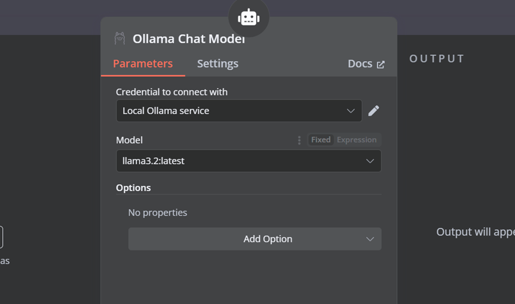Click the Credential to connect with label

[x=172, y=92]
